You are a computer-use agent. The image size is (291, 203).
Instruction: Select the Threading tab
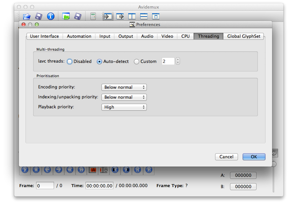tap(209, 36)
